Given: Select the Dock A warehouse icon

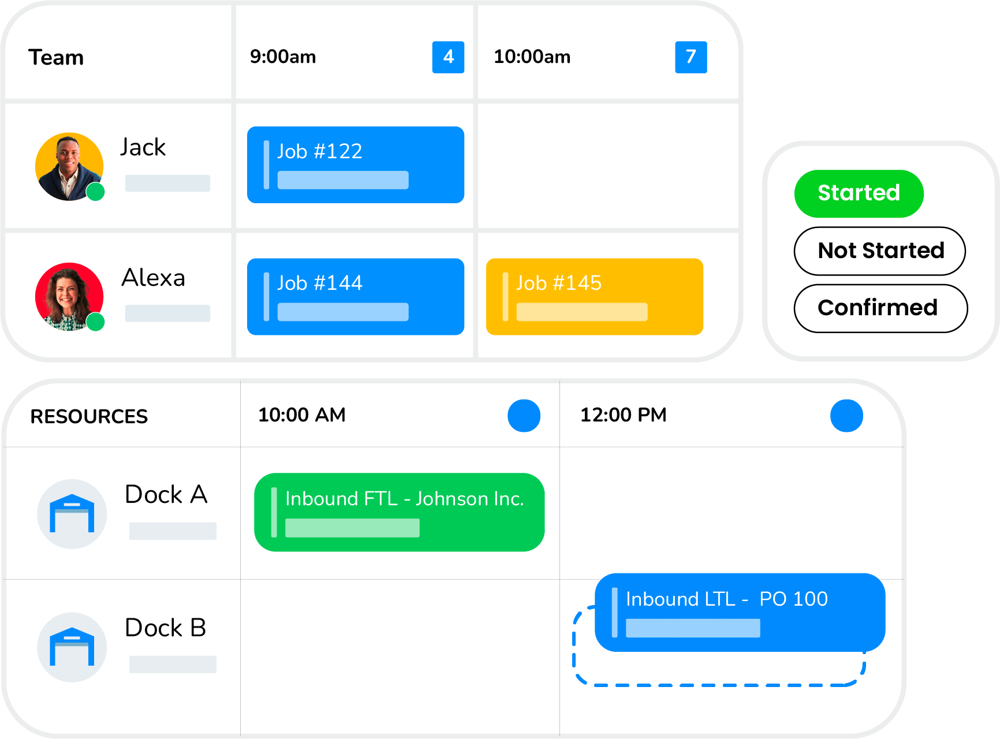Looking at the screenshot, I should tap(72, 514).
